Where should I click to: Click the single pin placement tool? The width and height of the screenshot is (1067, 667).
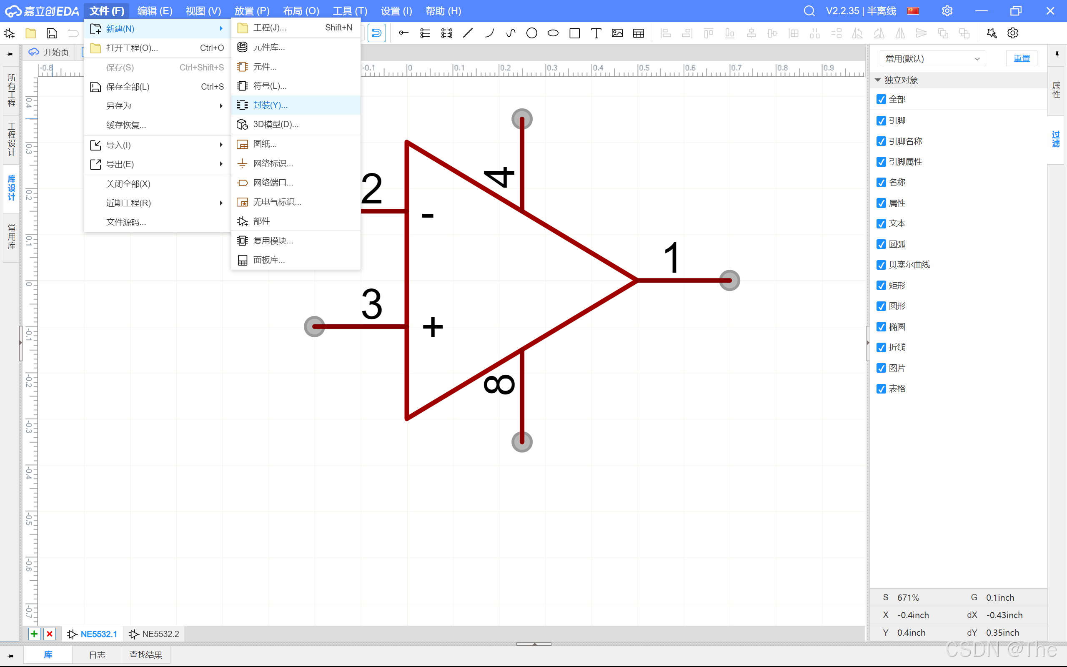(403, 33)
